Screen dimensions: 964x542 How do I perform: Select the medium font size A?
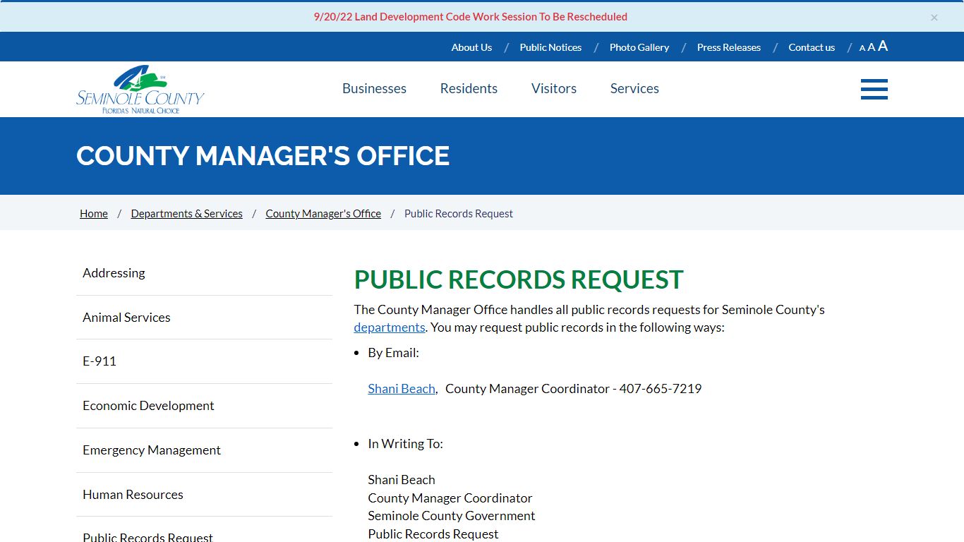[872, 47]
